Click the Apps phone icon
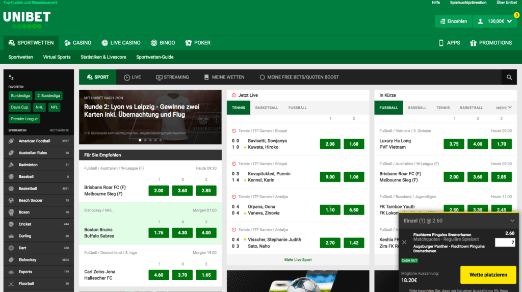The width and height of the screenshot is (522, 292). (441, 43)
